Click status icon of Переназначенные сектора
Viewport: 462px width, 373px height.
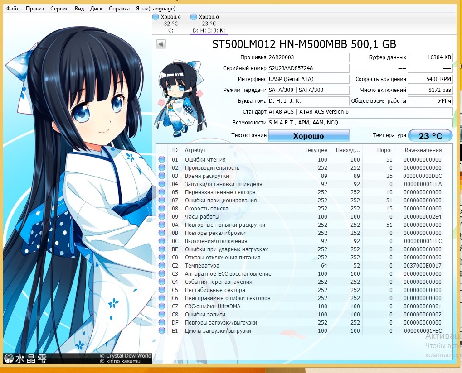[162, 192]
